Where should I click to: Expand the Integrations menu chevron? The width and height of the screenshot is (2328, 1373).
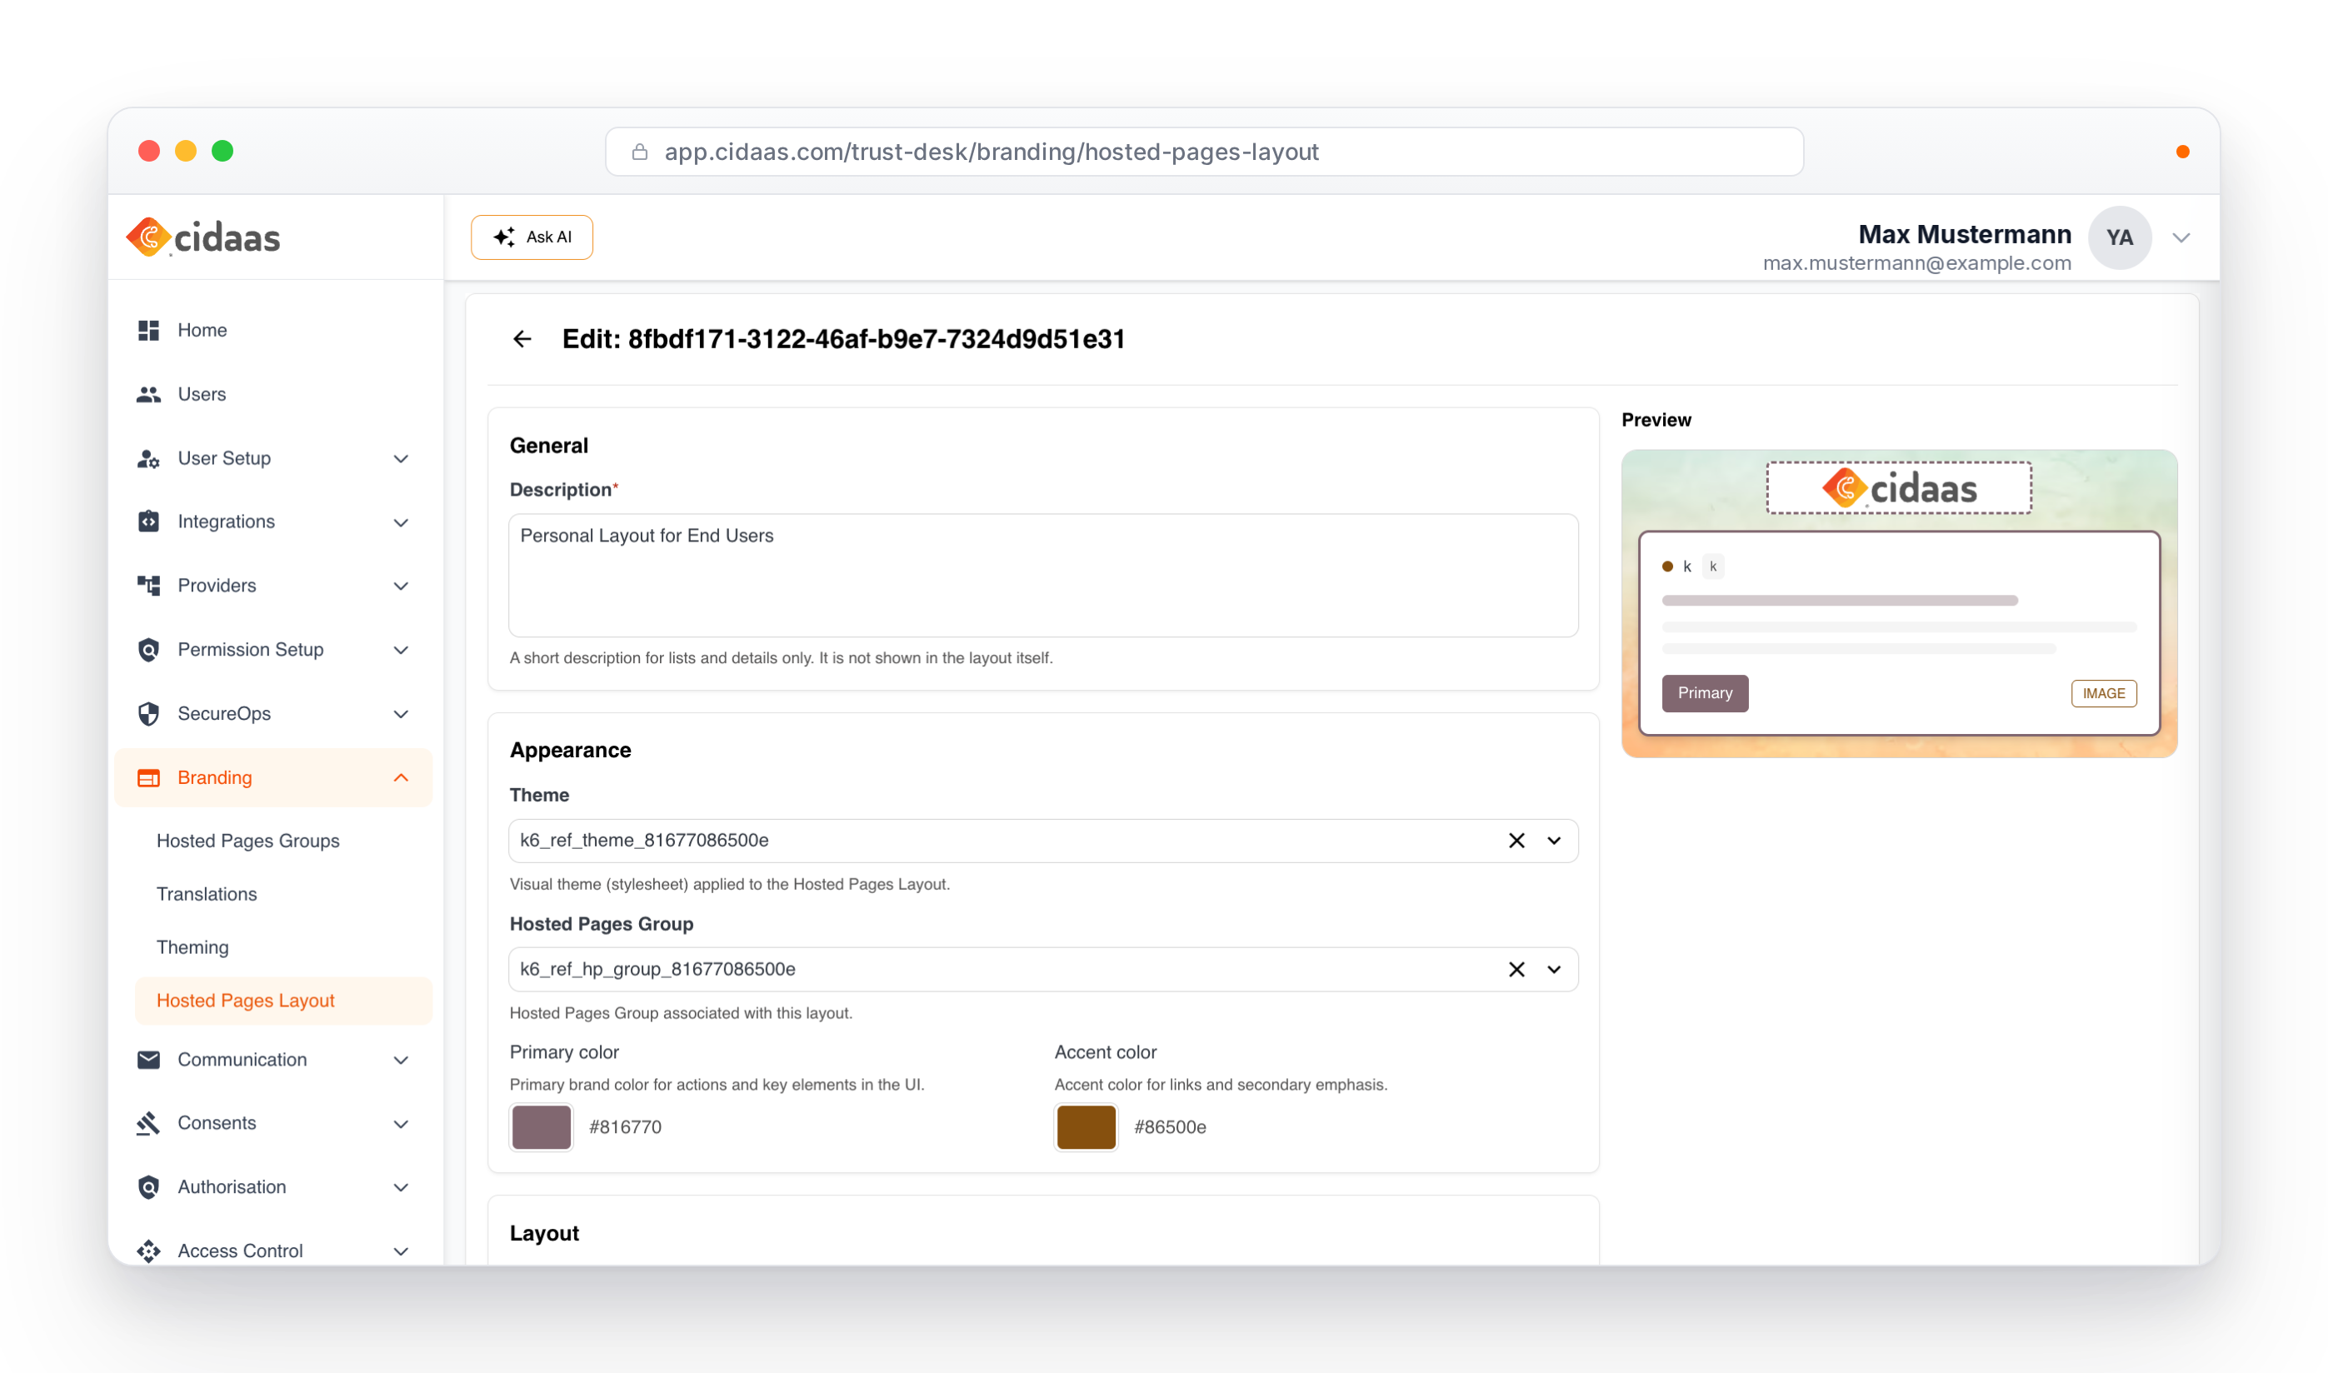tap(401, 522)
